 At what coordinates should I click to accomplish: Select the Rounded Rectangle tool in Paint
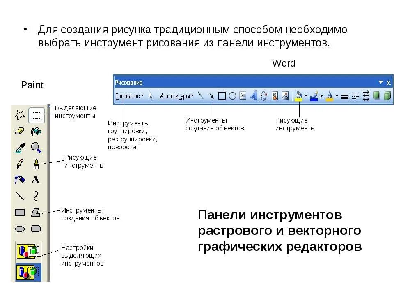point(36,229)
